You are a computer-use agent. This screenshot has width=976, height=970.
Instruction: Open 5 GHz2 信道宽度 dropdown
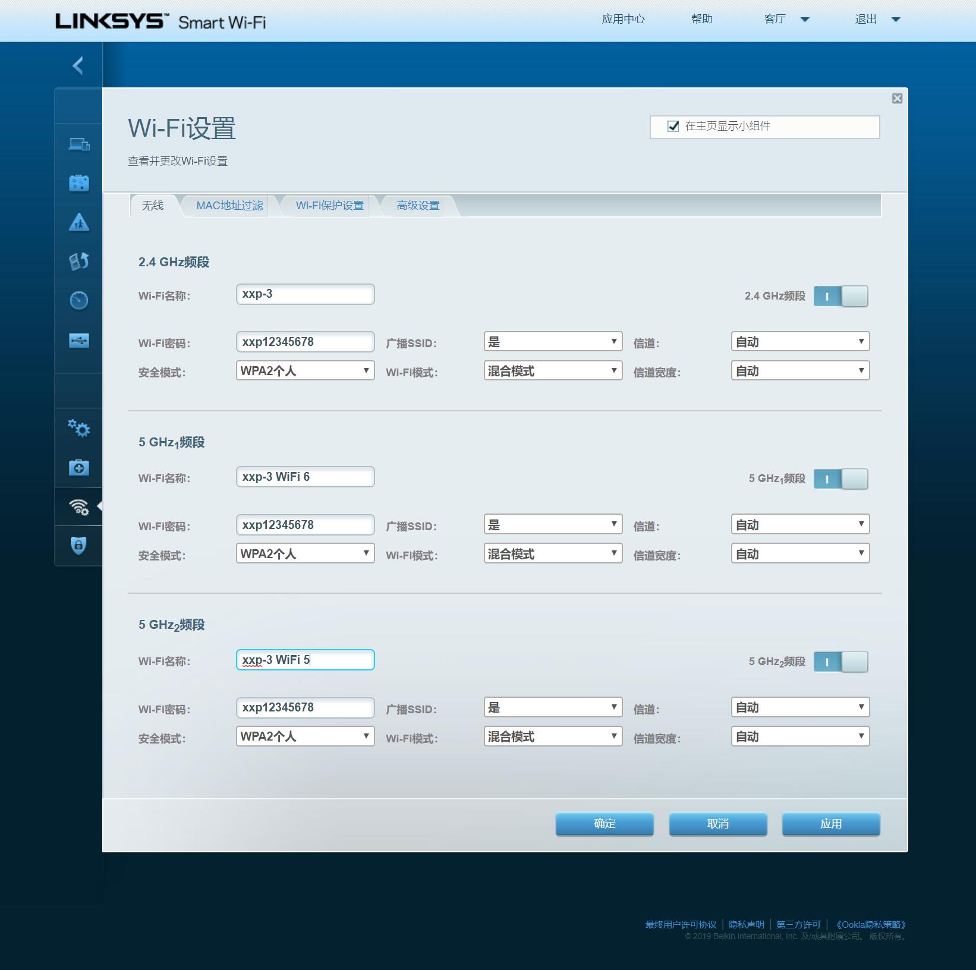pos(801,736)
